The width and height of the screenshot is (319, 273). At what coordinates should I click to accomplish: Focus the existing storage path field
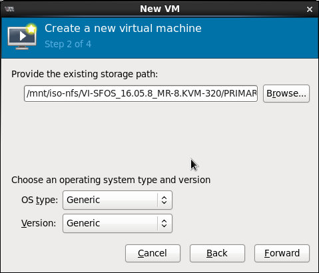(141, 93)
